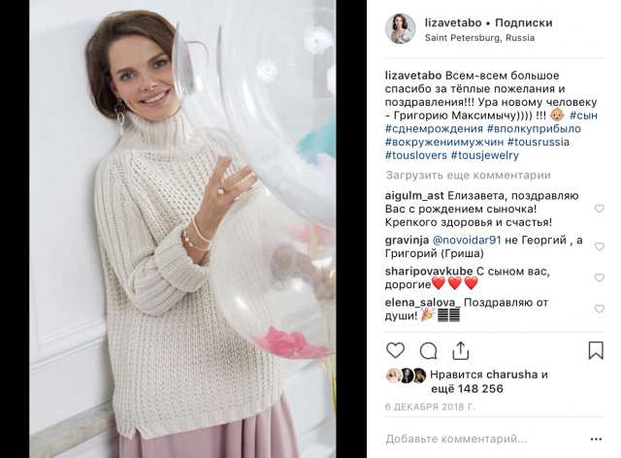This screenshot has width=621, height=458.
Task: Open charusha profile from likes line
Action: (511, 375)
